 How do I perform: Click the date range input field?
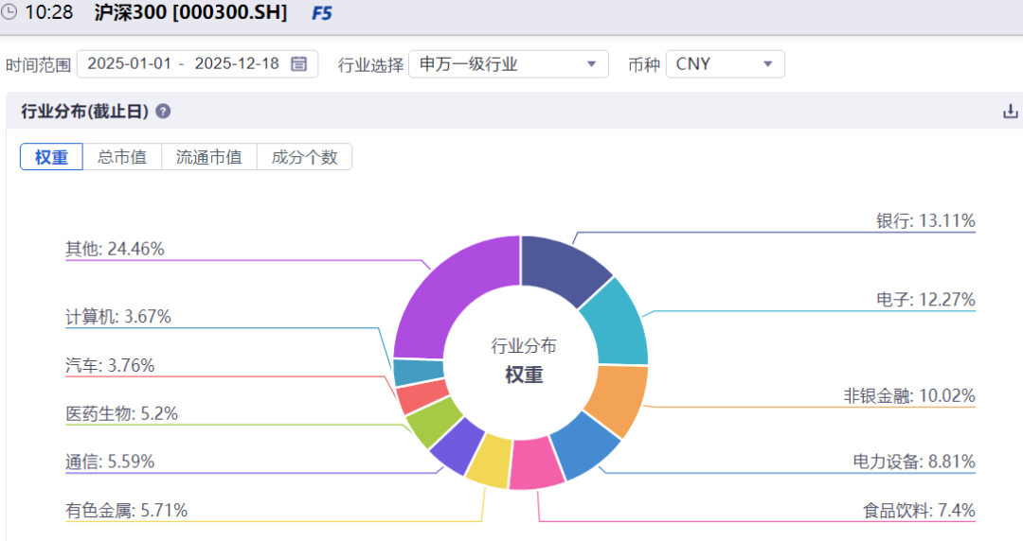tap(197, 64)
